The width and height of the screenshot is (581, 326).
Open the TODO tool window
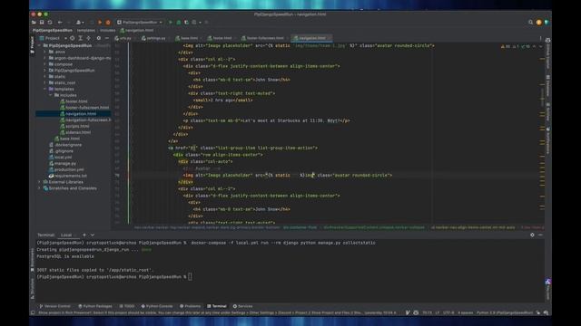point(127,306)
